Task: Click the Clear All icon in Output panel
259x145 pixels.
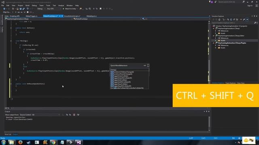Action: (74, 114)
